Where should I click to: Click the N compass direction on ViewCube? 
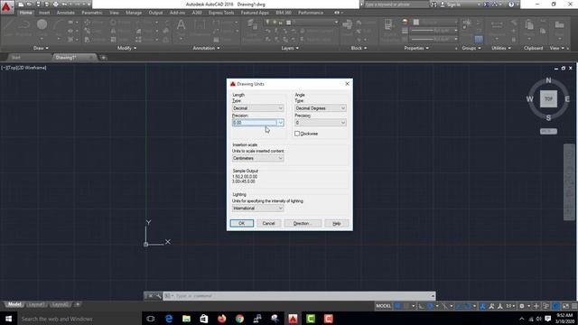pyautogui.click(x=548, y=80)
